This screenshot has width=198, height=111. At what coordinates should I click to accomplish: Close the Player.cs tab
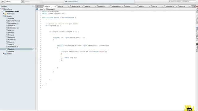coord(96,6)
